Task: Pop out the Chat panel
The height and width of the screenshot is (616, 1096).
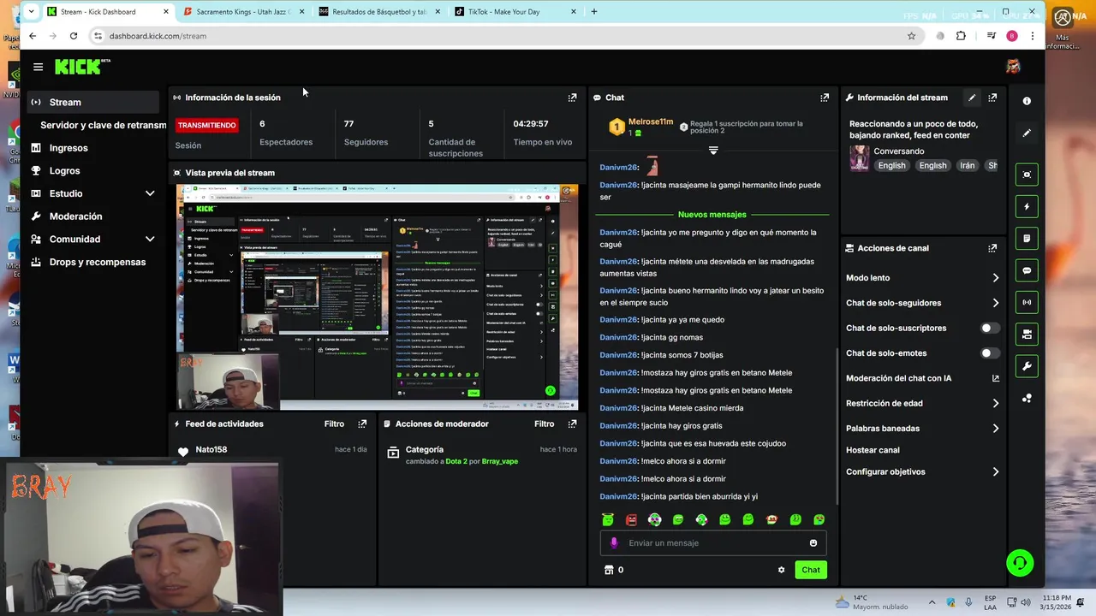Action: pos(825,98)
